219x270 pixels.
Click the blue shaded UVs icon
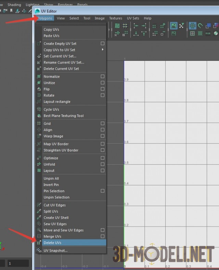pyautogui.click(x=208, y=26)
